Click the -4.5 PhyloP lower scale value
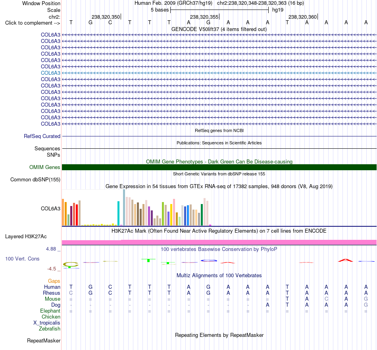The image size is (377, 350). [x=52, y=268]
